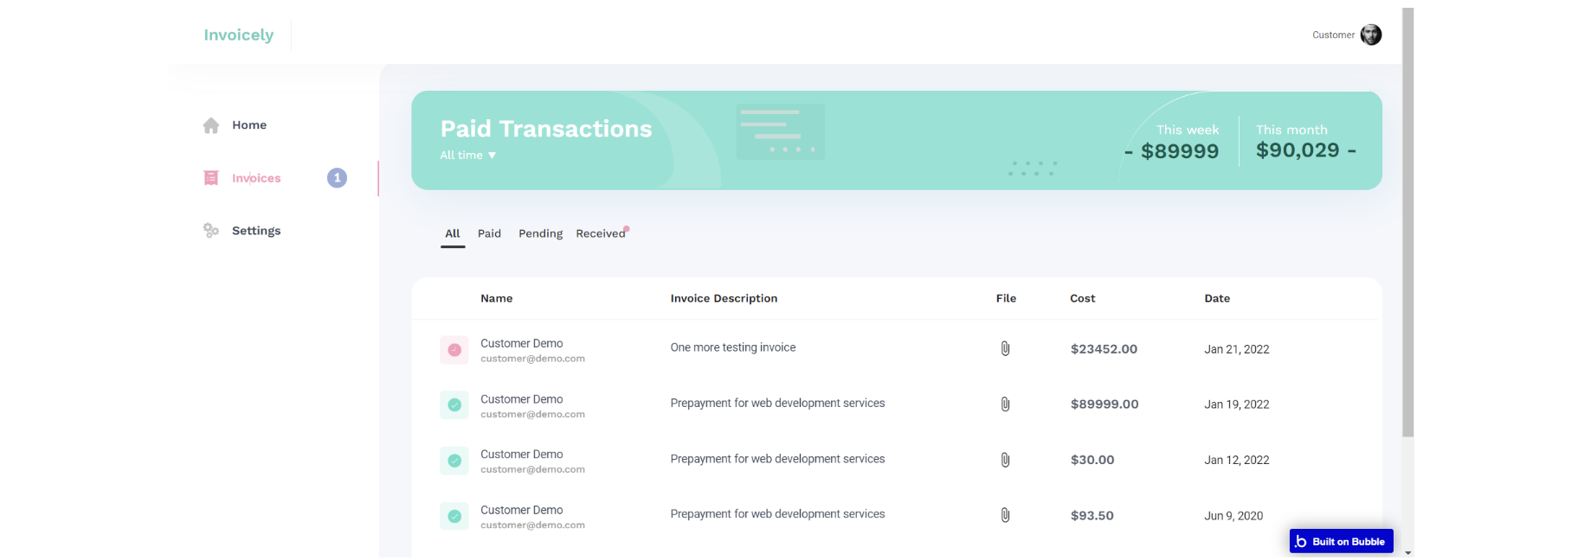This screenshot has width=1584, height=560.
Task: Click the Invoicely logo link
Action: click(239, 35)
